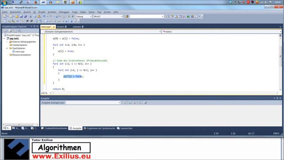The image size is (284, 160).
Task: Click the highlighted a[i*j] = false code line
Action: 73,76
